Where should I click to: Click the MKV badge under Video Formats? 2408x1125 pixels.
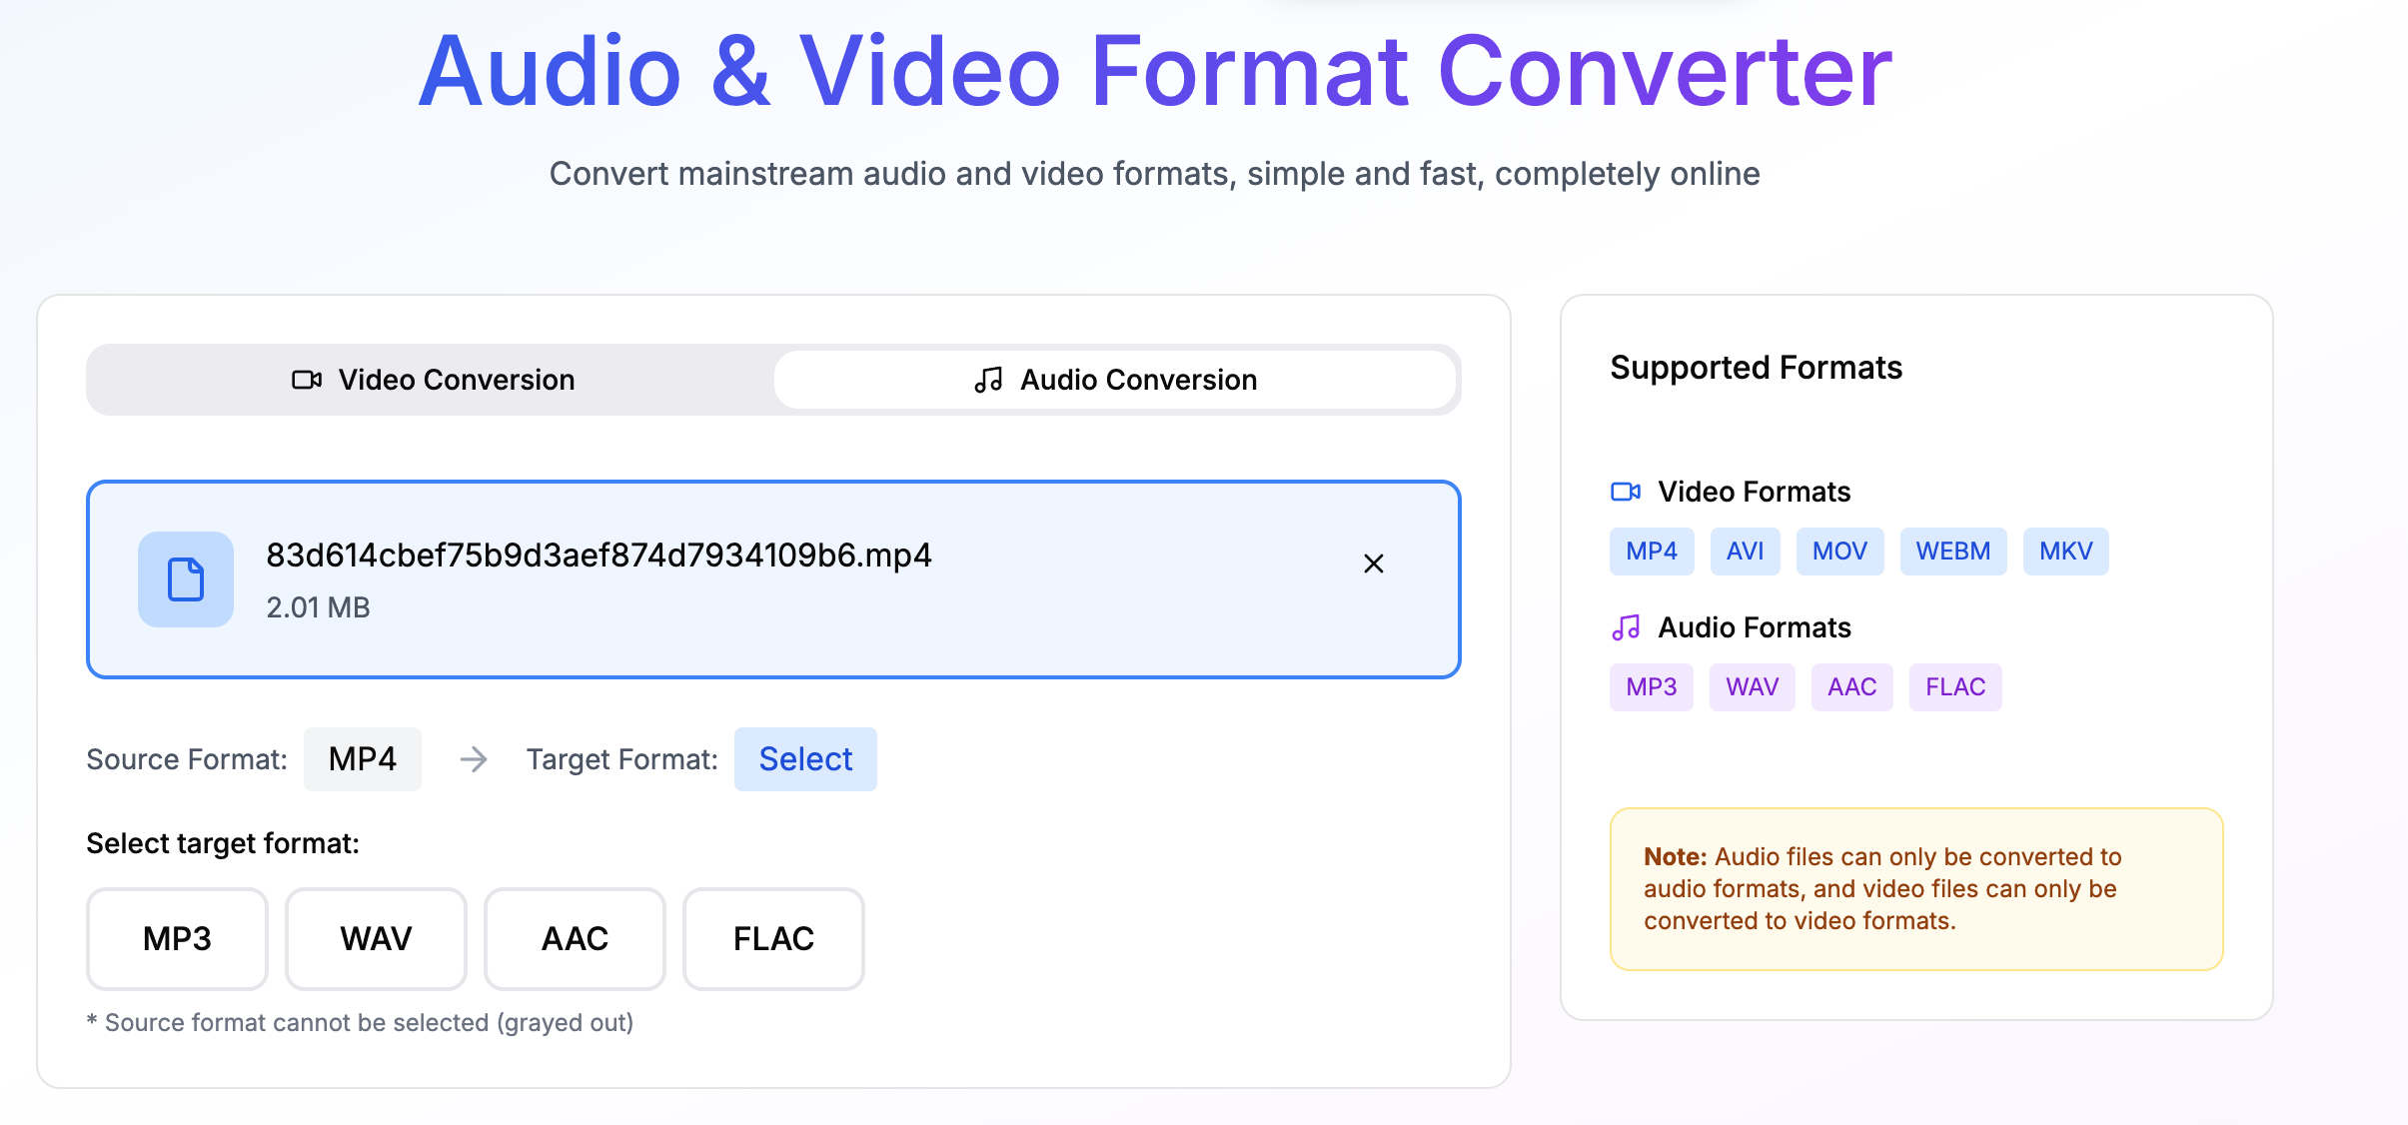point(2065,551)
